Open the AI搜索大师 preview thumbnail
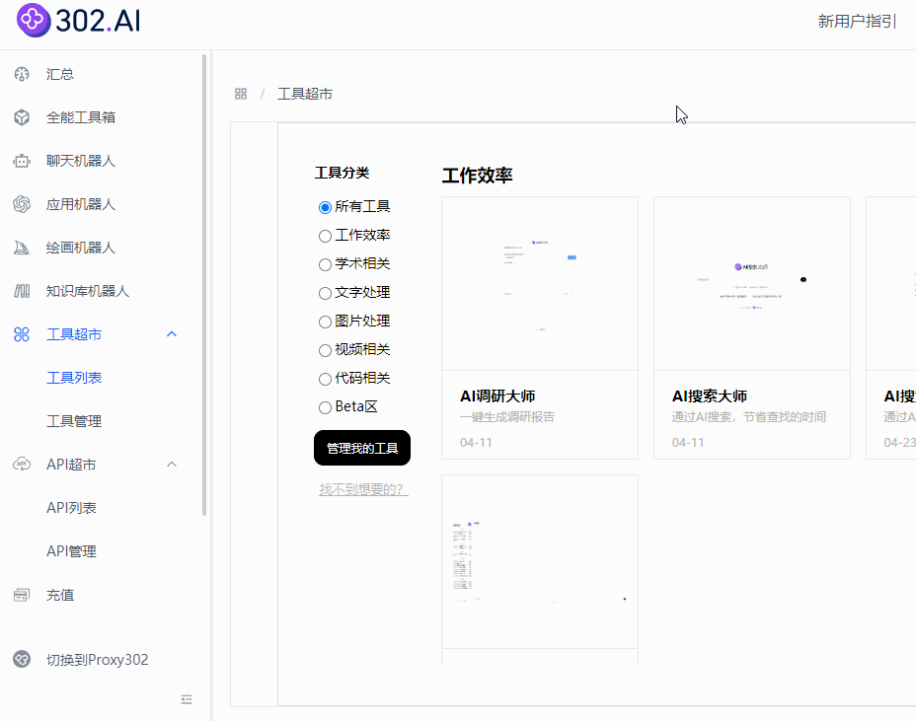Image resolution: width=916 pixels, height=721 pixels. (x=752, y=284)
